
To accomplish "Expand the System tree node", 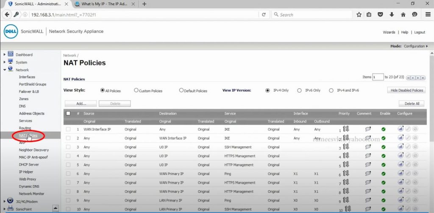I will [x=4, y=62].
